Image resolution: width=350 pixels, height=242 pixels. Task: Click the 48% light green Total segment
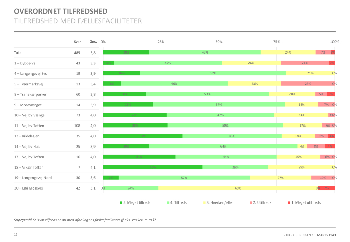(205, 52)
